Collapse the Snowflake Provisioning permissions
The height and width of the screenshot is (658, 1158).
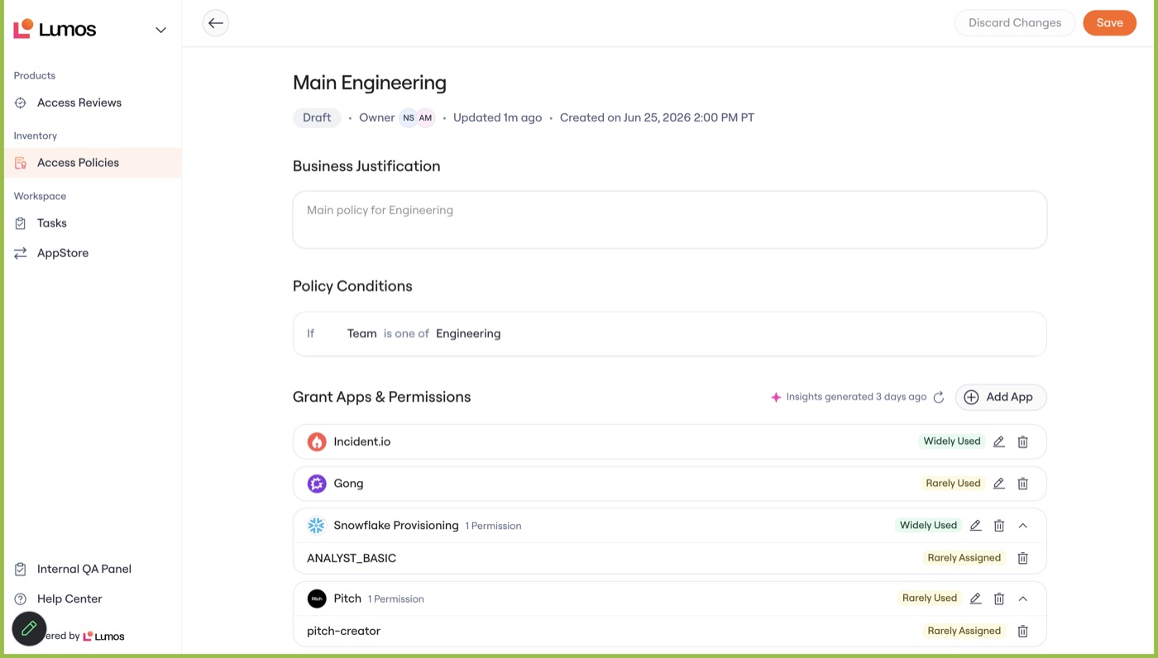(x=1023, y=526)
